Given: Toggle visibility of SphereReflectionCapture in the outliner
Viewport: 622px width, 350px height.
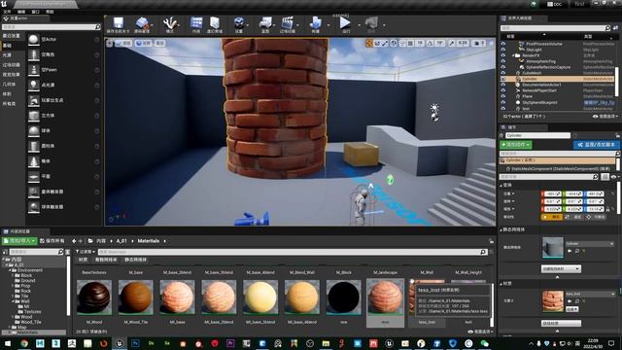Looking at the screenshot, I should [503, 67].
